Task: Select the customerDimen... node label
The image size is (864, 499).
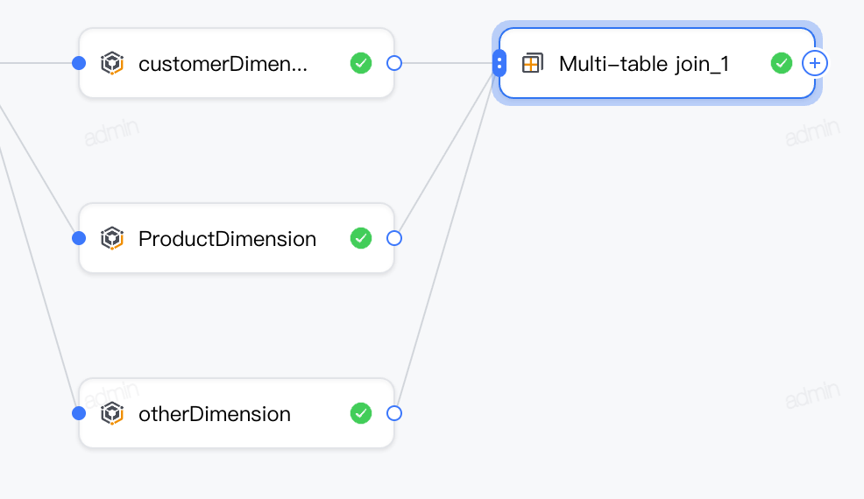Action: tap(223, 64)
